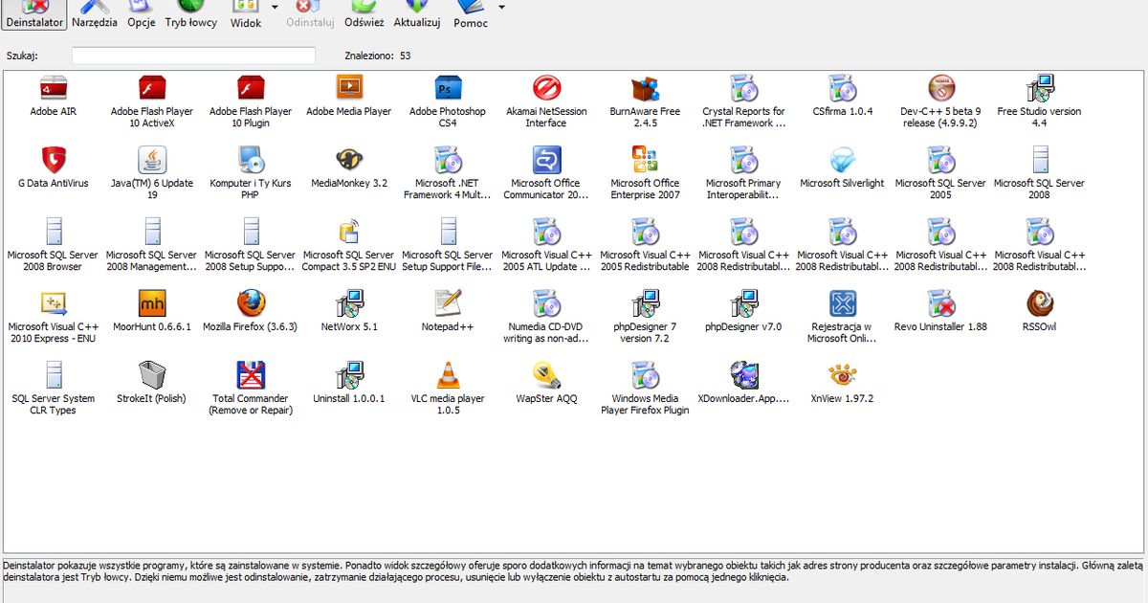Viewport: 1148px width, 603px height.
Task: Click the VLC media player 1.0.5 icon
Action: point(448,376)
